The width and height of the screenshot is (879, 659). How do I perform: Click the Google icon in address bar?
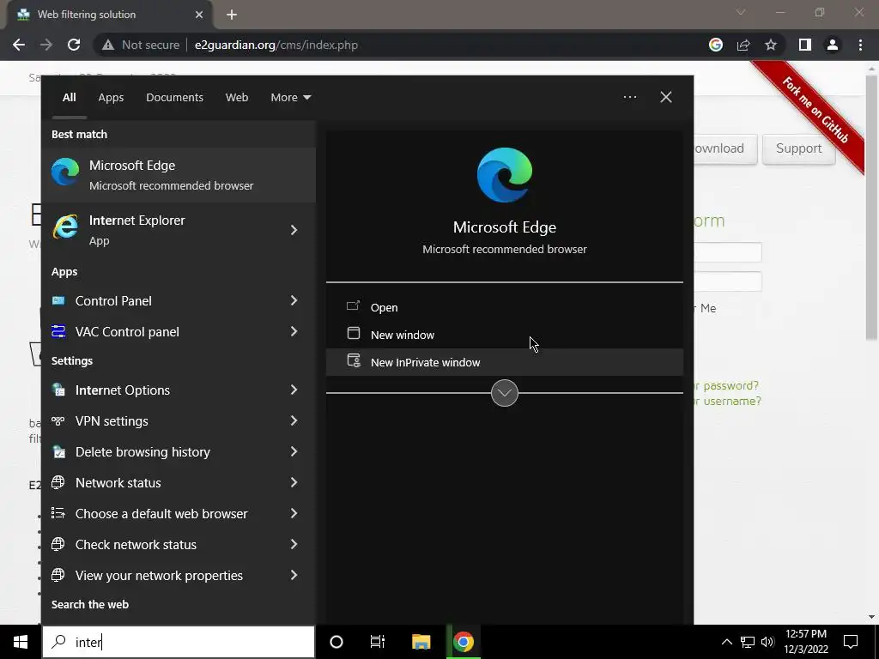click(x=716, y=45)
